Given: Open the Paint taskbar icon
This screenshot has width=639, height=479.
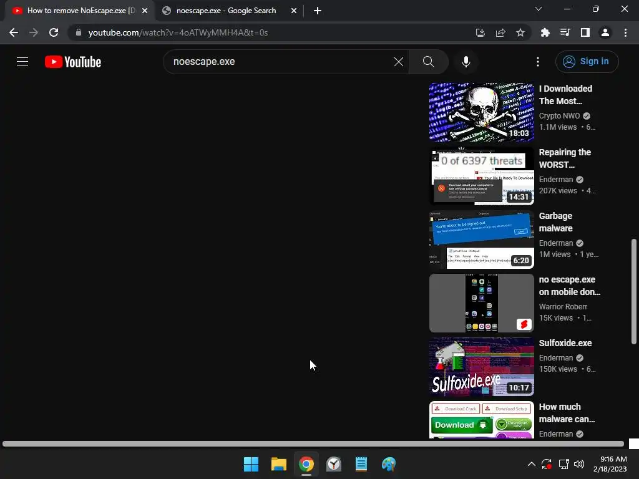Looking at the screenshot, I should click(389, 464).
